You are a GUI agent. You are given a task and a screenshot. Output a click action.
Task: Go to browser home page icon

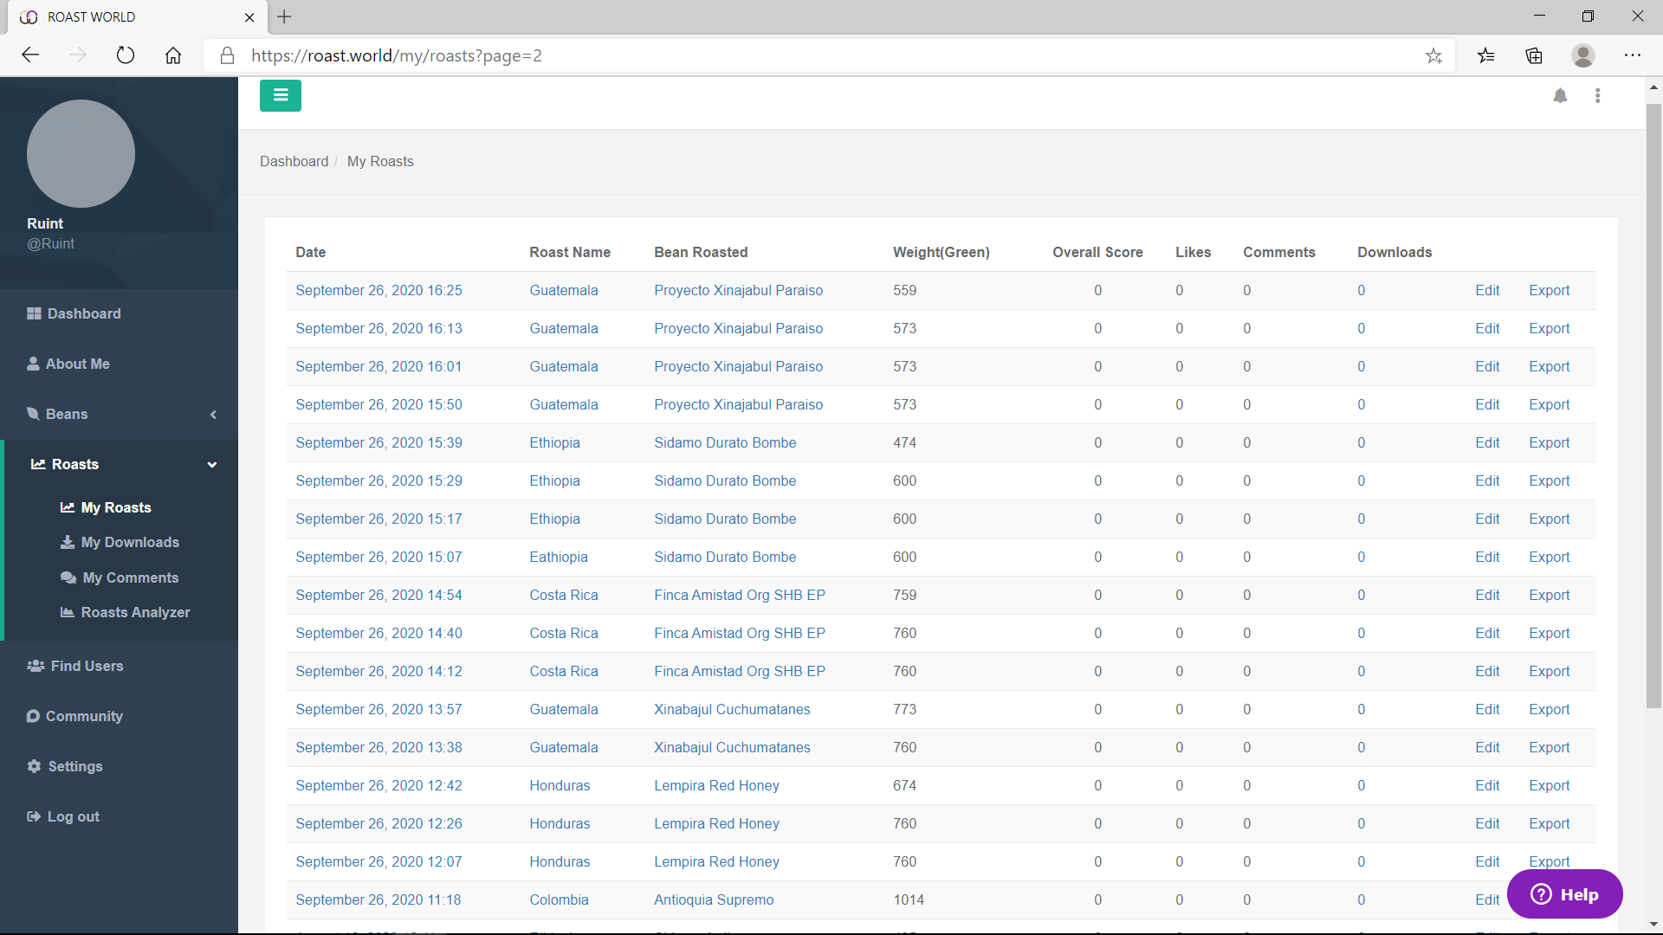click(173, 55)
